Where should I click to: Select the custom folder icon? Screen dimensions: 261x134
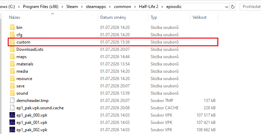(x=12, y=42)
